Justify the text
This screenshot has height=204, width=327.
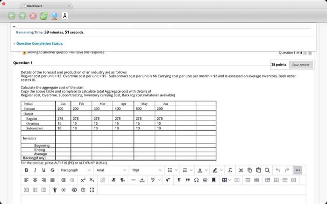coord(52,180)
